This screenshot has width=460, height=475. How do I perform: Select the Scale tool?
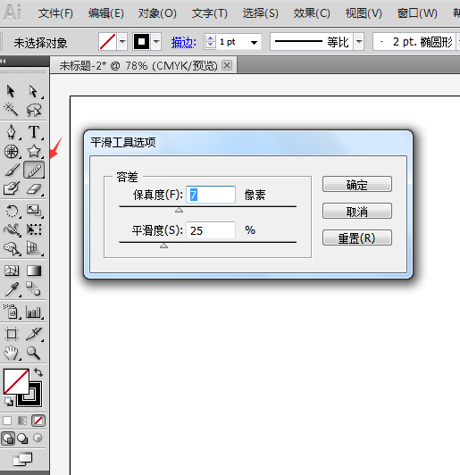coord(34,211)
